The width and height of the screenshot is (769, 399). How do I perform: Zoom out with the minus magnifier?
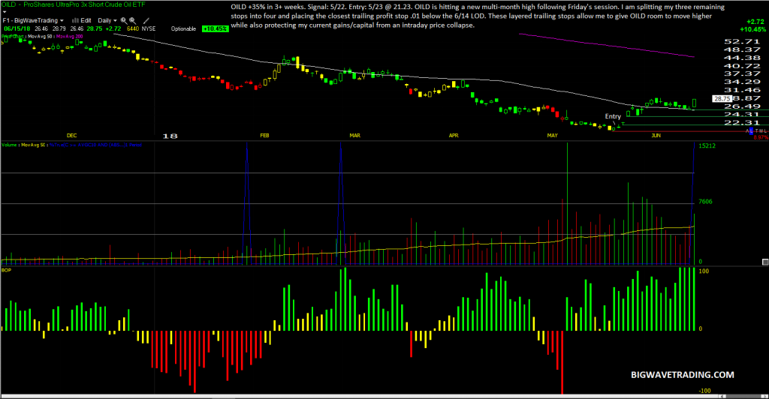tap(132, 20)
